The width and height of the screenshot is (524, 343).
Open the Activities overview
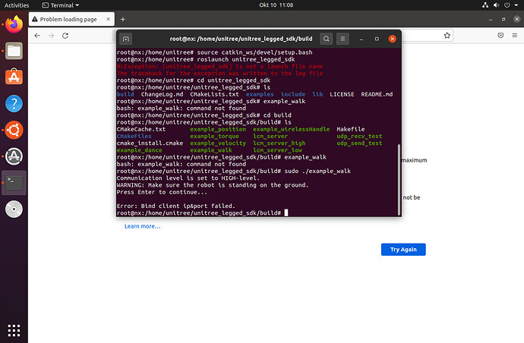point(17,5)
